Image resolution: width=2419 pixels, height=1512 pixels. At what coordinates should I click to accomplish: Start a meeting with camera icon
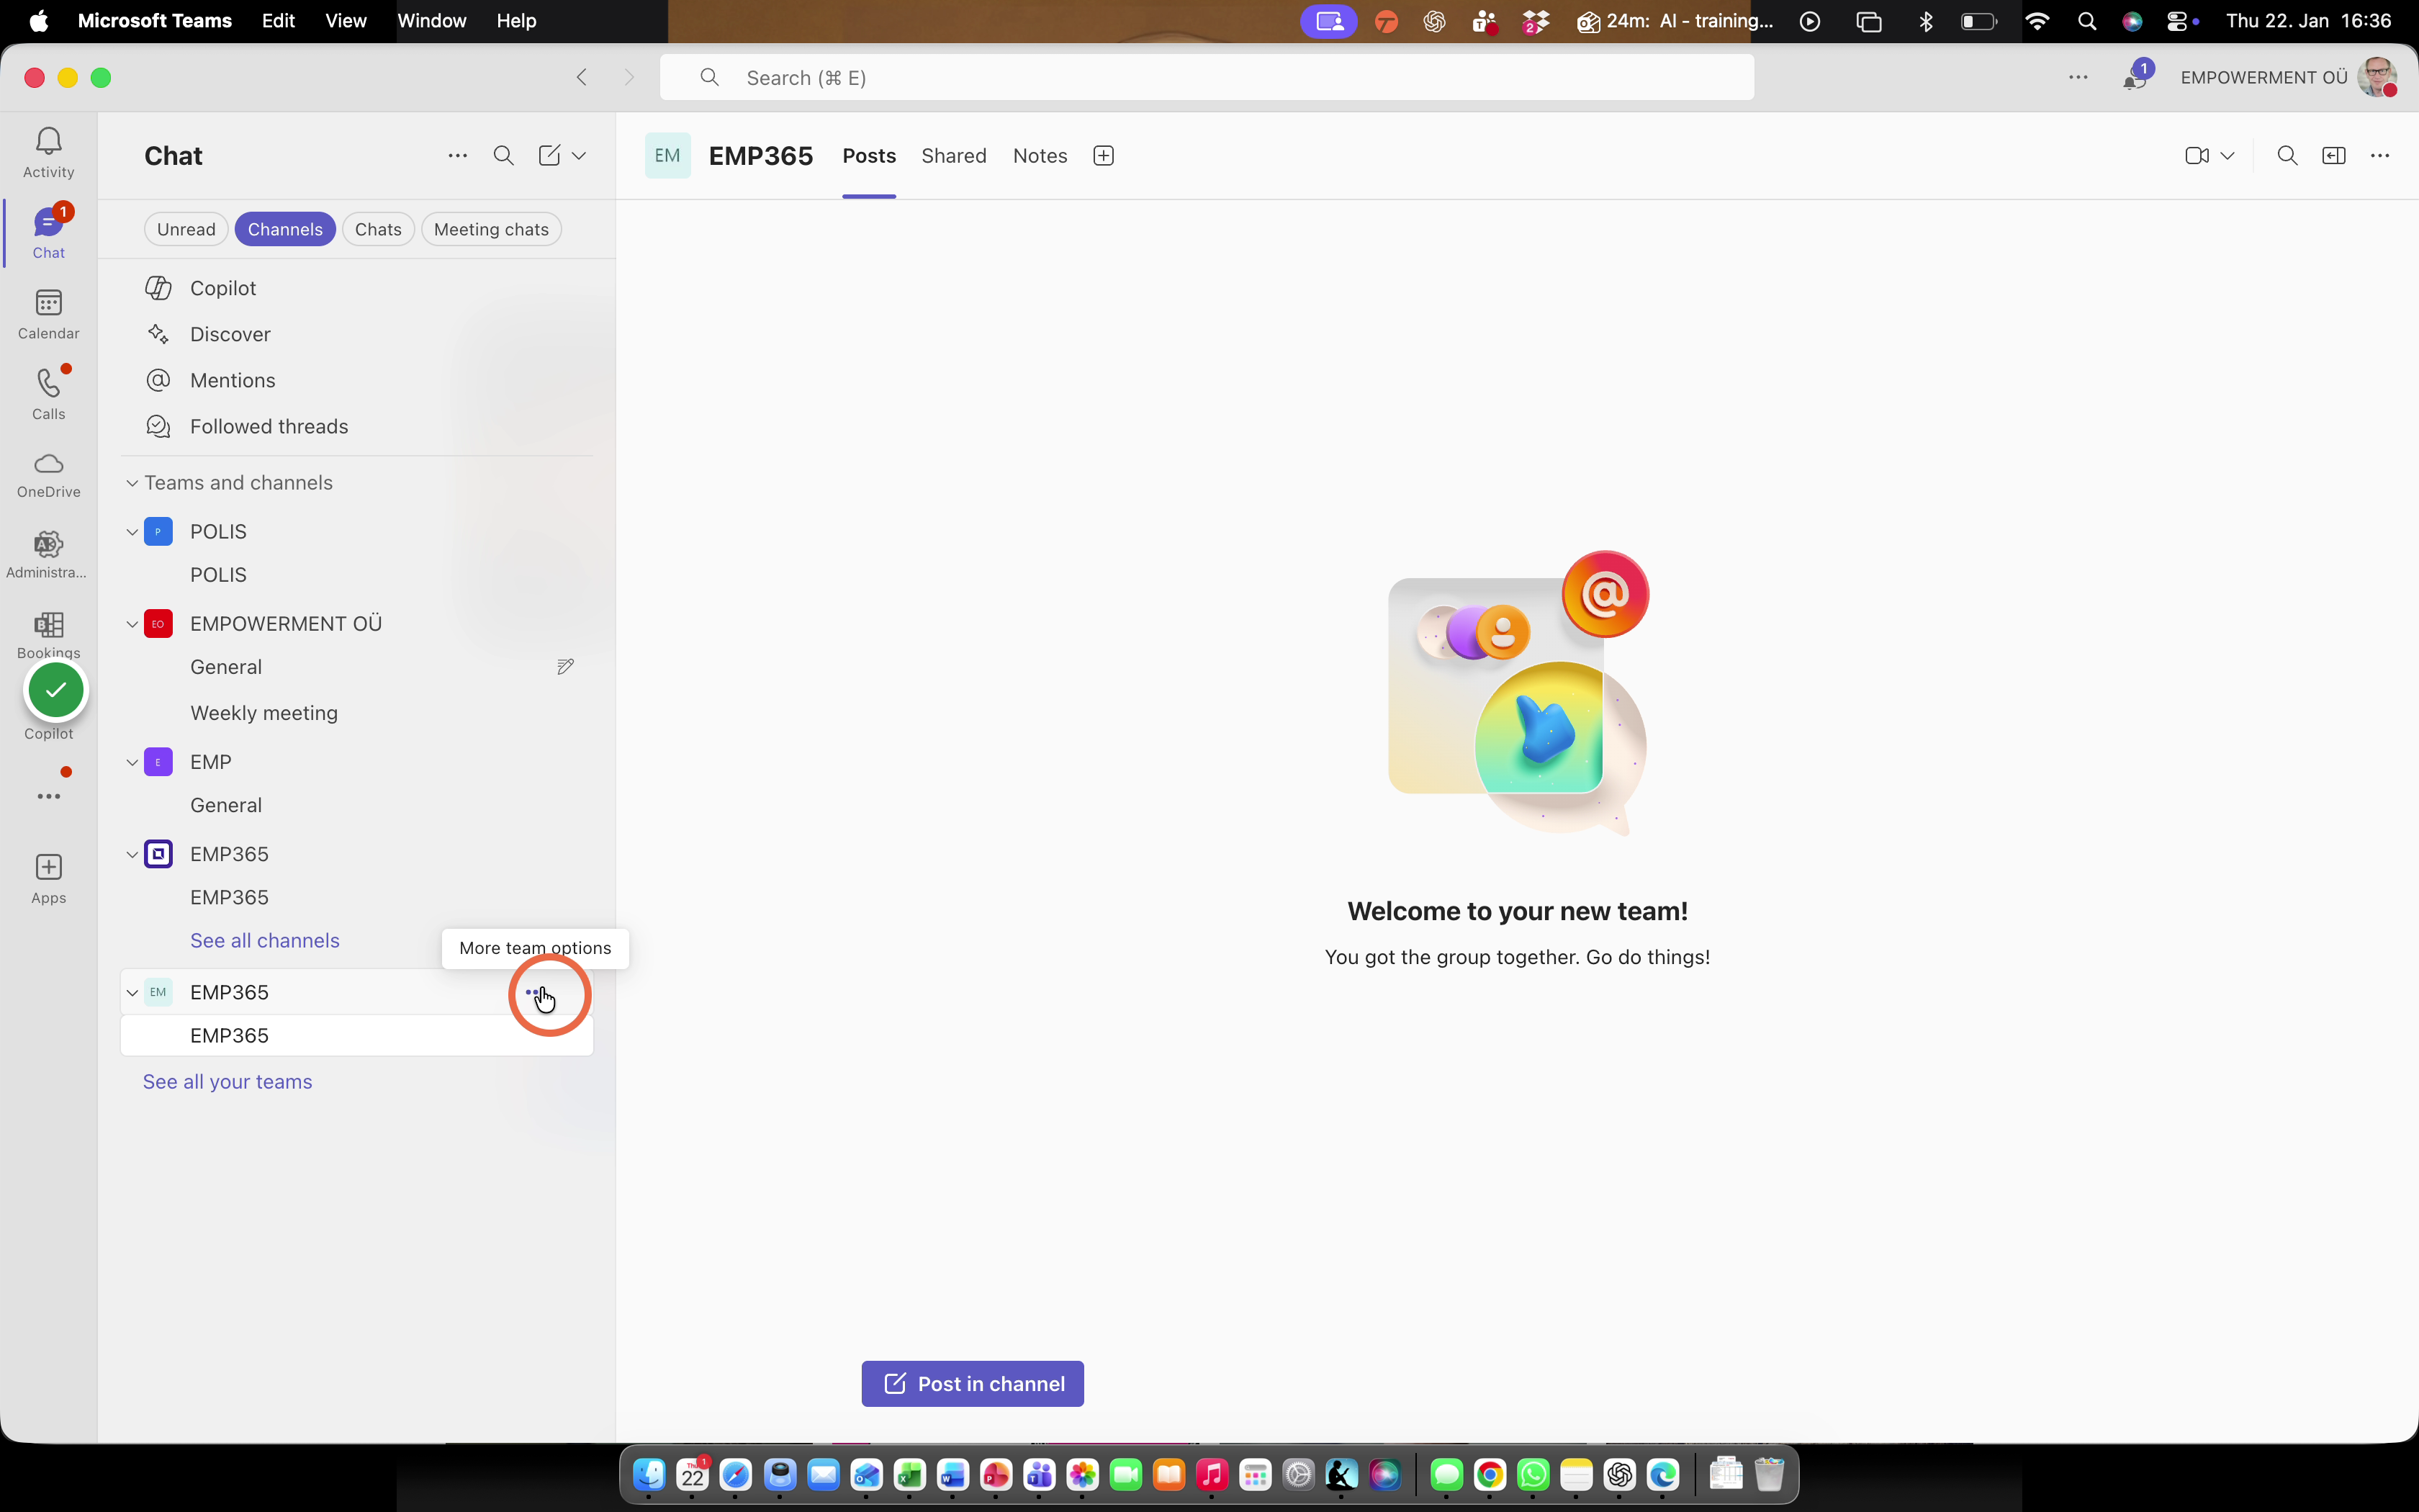click(x=2196, y=155)
